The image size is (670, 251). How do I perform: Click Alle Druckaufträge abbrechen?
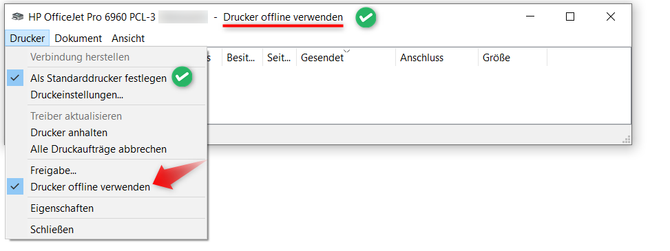[106, 149]
